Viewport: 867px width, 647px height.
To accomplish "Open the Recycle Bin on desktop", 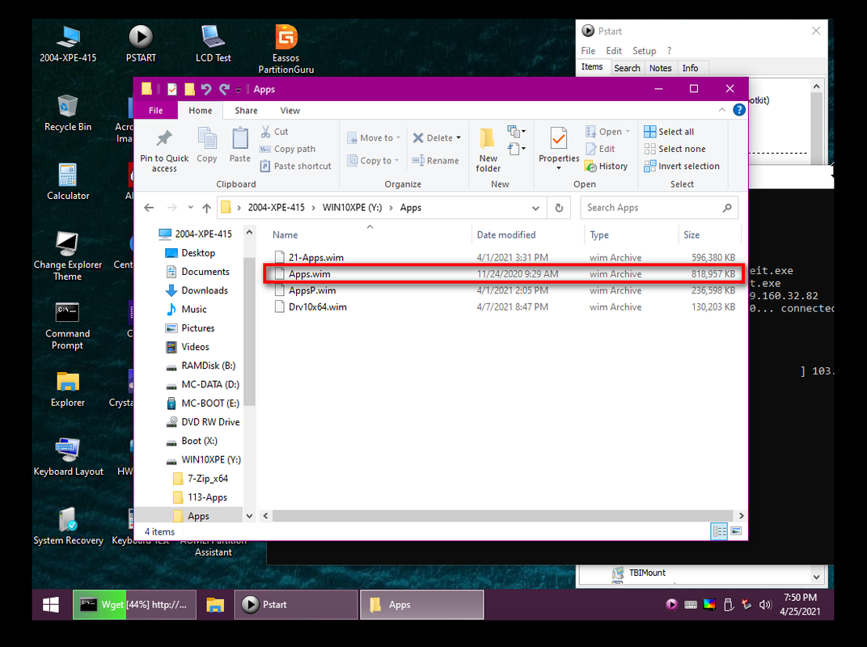I will pos(68,112).
